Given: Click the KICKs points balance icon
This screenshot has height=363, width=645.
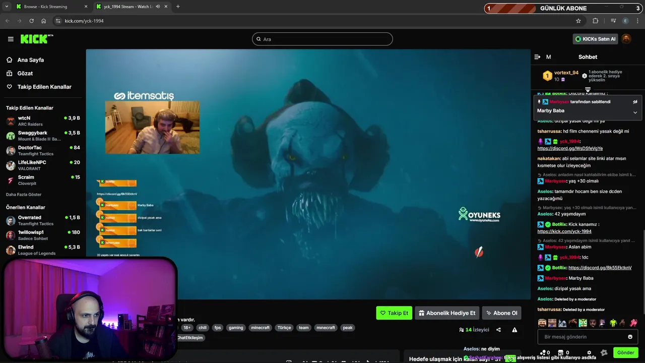Looking at the screenshot, I should (x=544, y=353).
